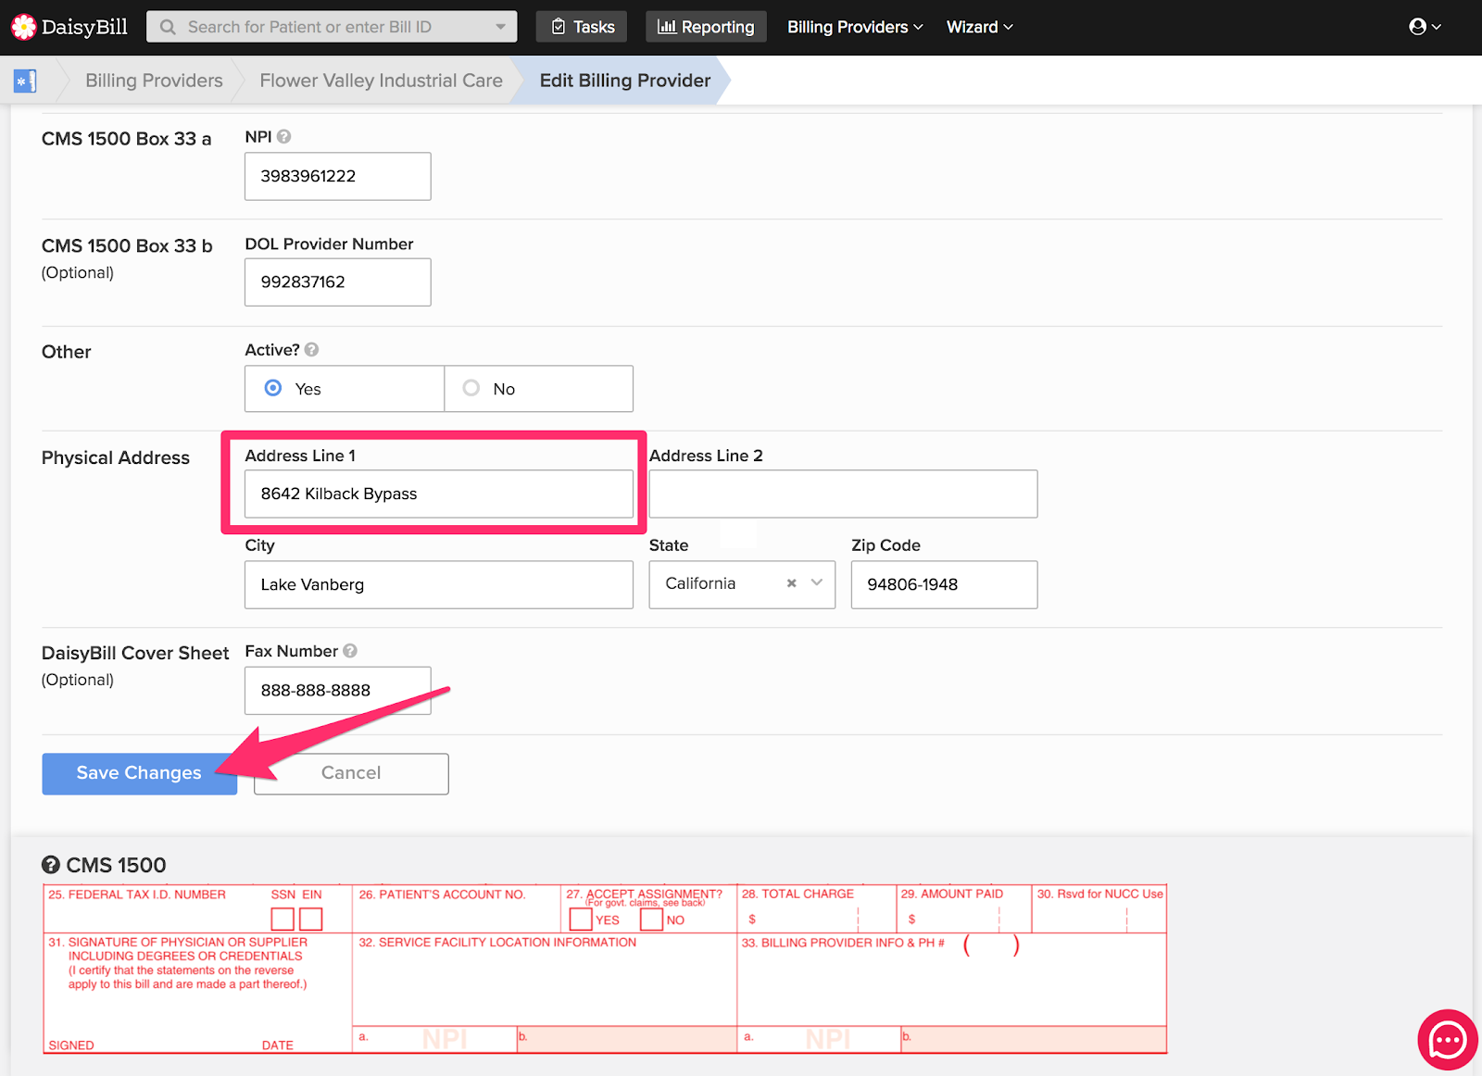This screenshot has width=1482, height=1076.
Task: Go to Billing Providers breadcrumb
Action: pos(154,81)
